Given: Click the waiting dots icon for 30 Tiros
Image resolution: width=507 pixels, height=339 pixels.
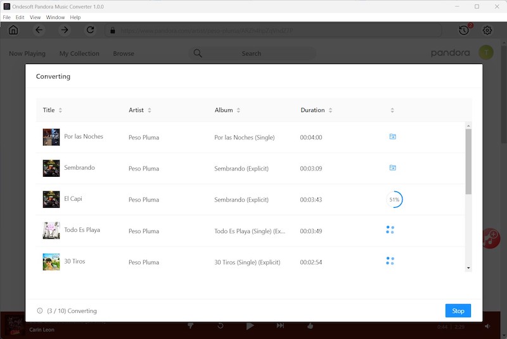Looking at the screenshot, I should [390, 261].
